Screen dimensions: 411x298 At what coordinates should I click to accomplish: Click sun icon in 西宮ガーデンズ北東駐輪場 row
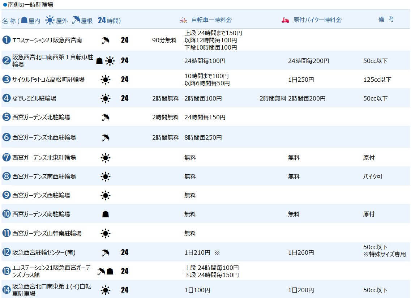pos(106,158)
